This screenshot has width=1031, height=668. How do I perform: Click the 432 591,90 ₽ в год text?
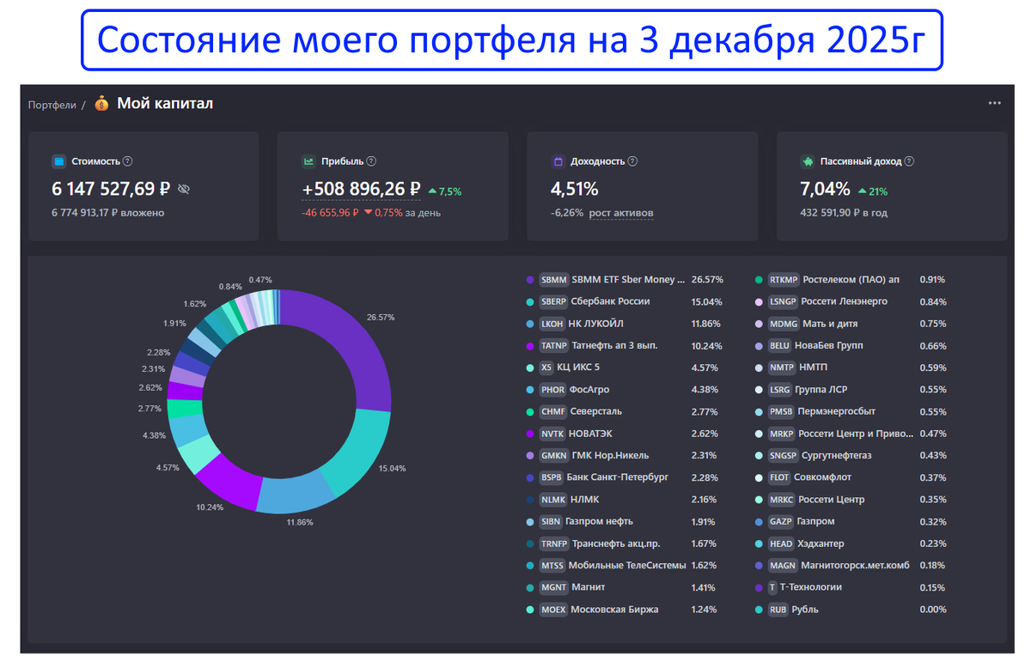point(843,213)
